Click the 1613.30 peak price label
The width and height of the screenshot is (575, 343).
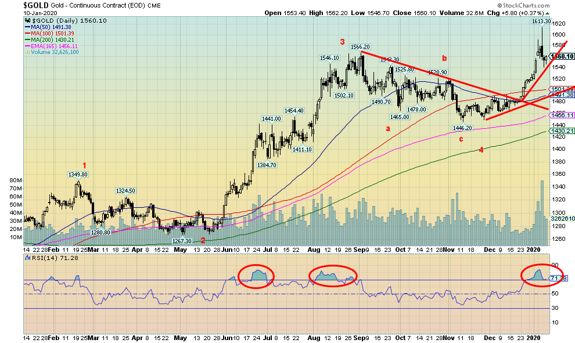point(541,21)
